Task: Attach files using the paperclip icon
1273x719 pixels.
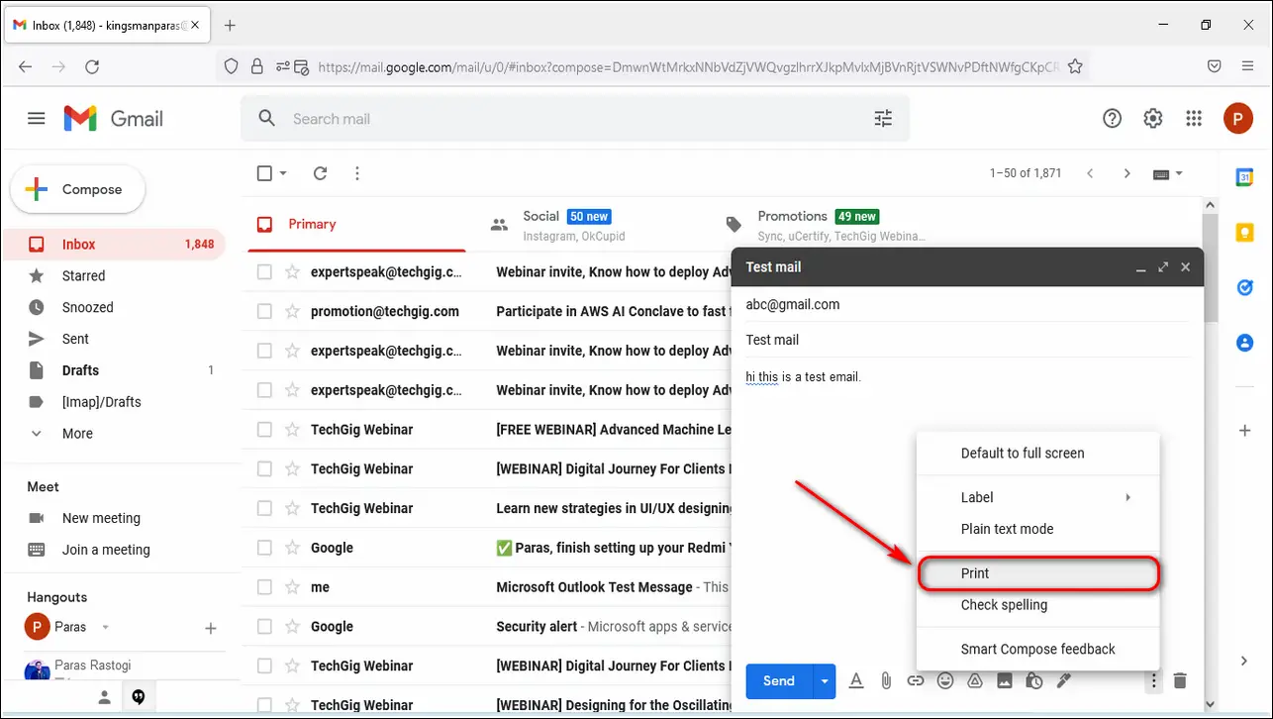Action: click(886, 680)
